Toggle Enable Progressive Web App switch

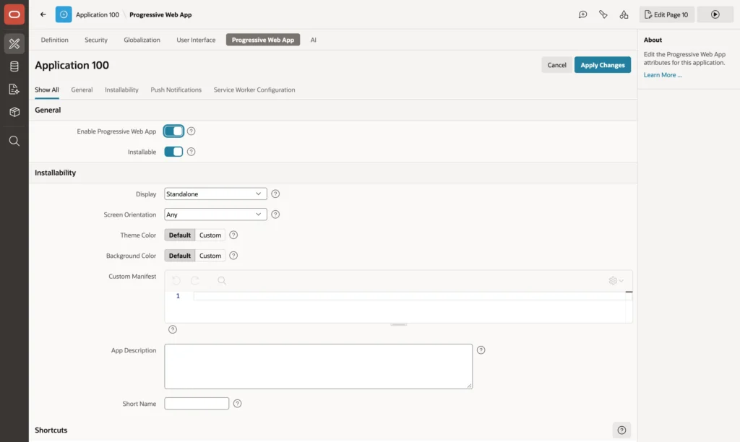coord(173,131)
